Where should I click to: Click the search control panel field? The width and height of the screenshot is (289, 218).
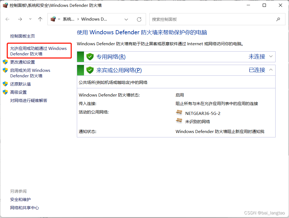[217, 19]
